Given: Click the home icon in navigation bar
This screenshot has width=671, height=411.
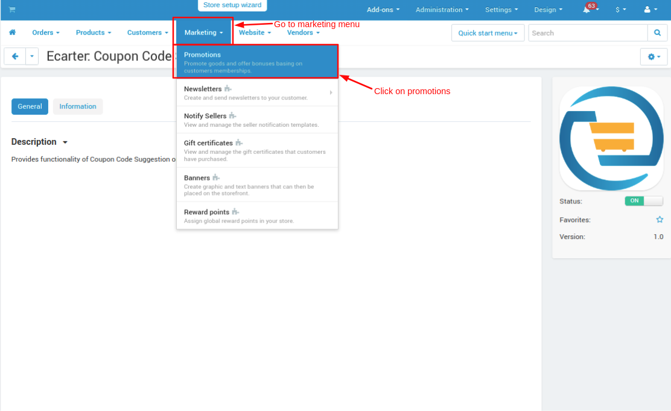Looking at the screenshot, I should pyautogui.click(x=12, y=33).
